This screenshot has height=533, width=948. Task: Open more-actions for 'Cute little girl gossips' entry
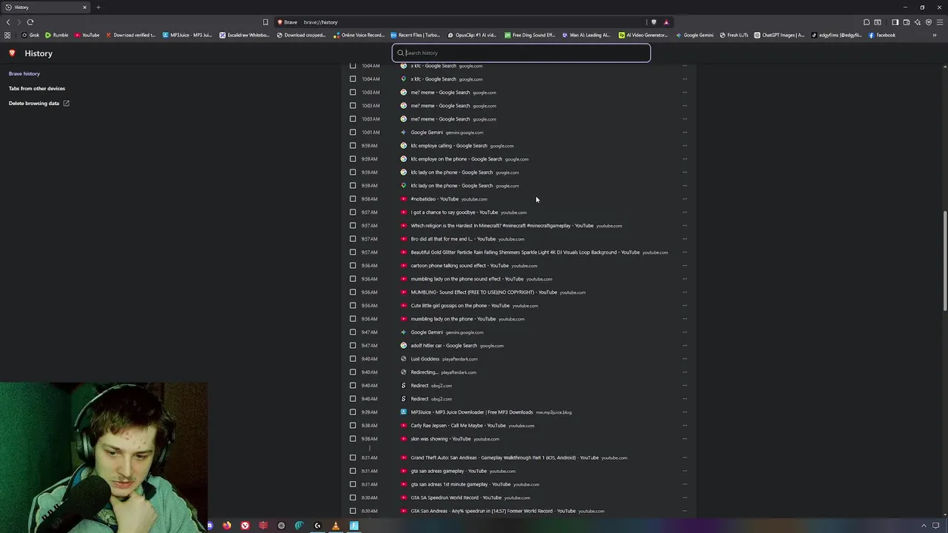click(684, 306)
